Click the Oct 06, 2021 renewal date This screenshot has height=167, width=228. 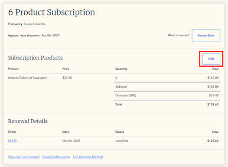pyautogui.click(x=71, y=141)
